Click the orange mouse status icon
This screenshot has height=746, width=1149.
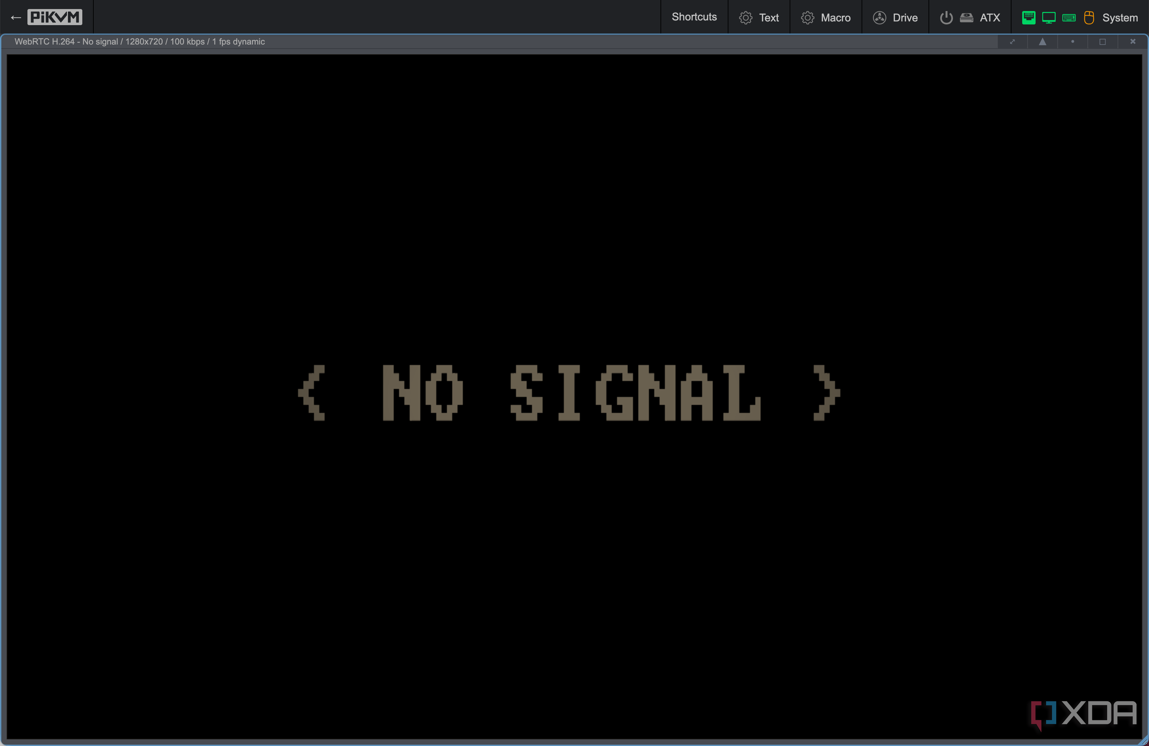coord(1089,18)
